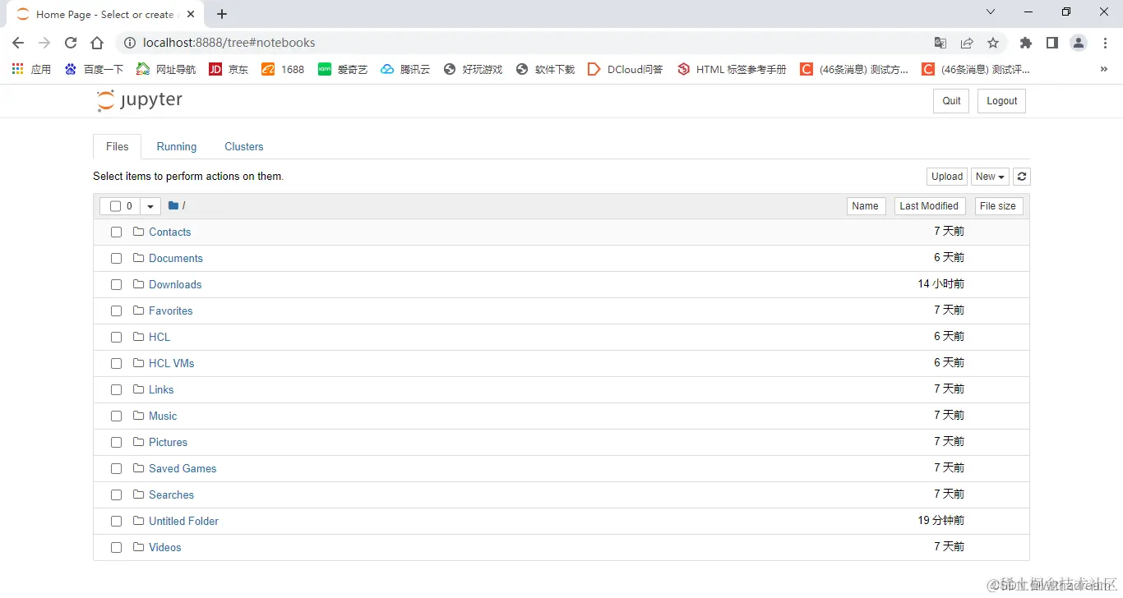
Task: Show more bookmarks chevron
Action: point(1103,70)
